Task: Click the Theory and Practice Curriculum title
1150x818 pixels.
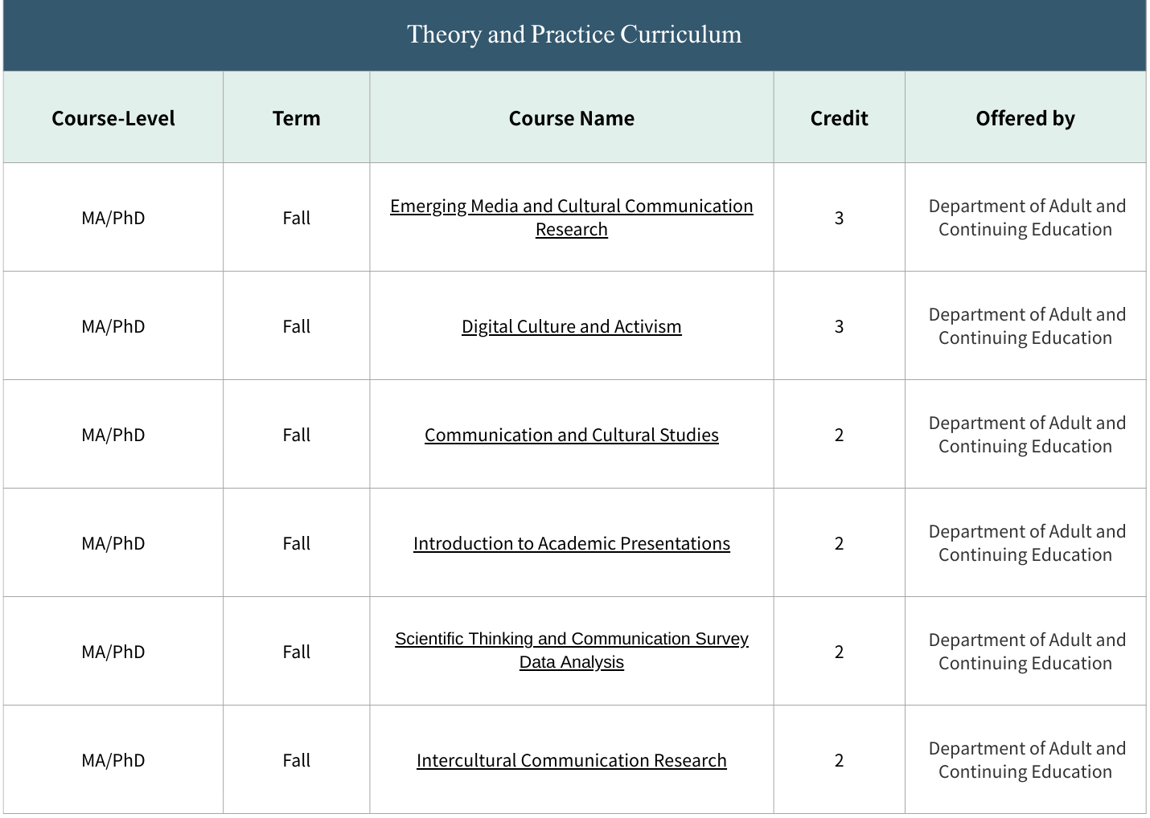Action: [574, 35]
